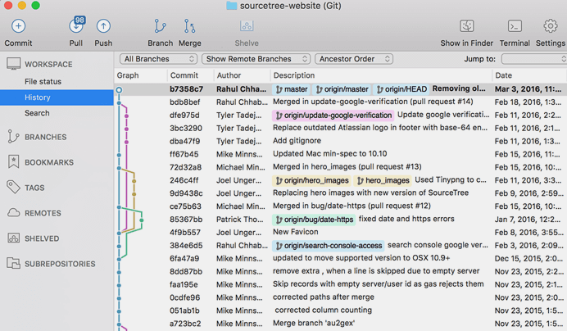Image resolution: width=567 pixels, height=331 pixels.
Task: Open Settings gear icon
Action: 551,26
